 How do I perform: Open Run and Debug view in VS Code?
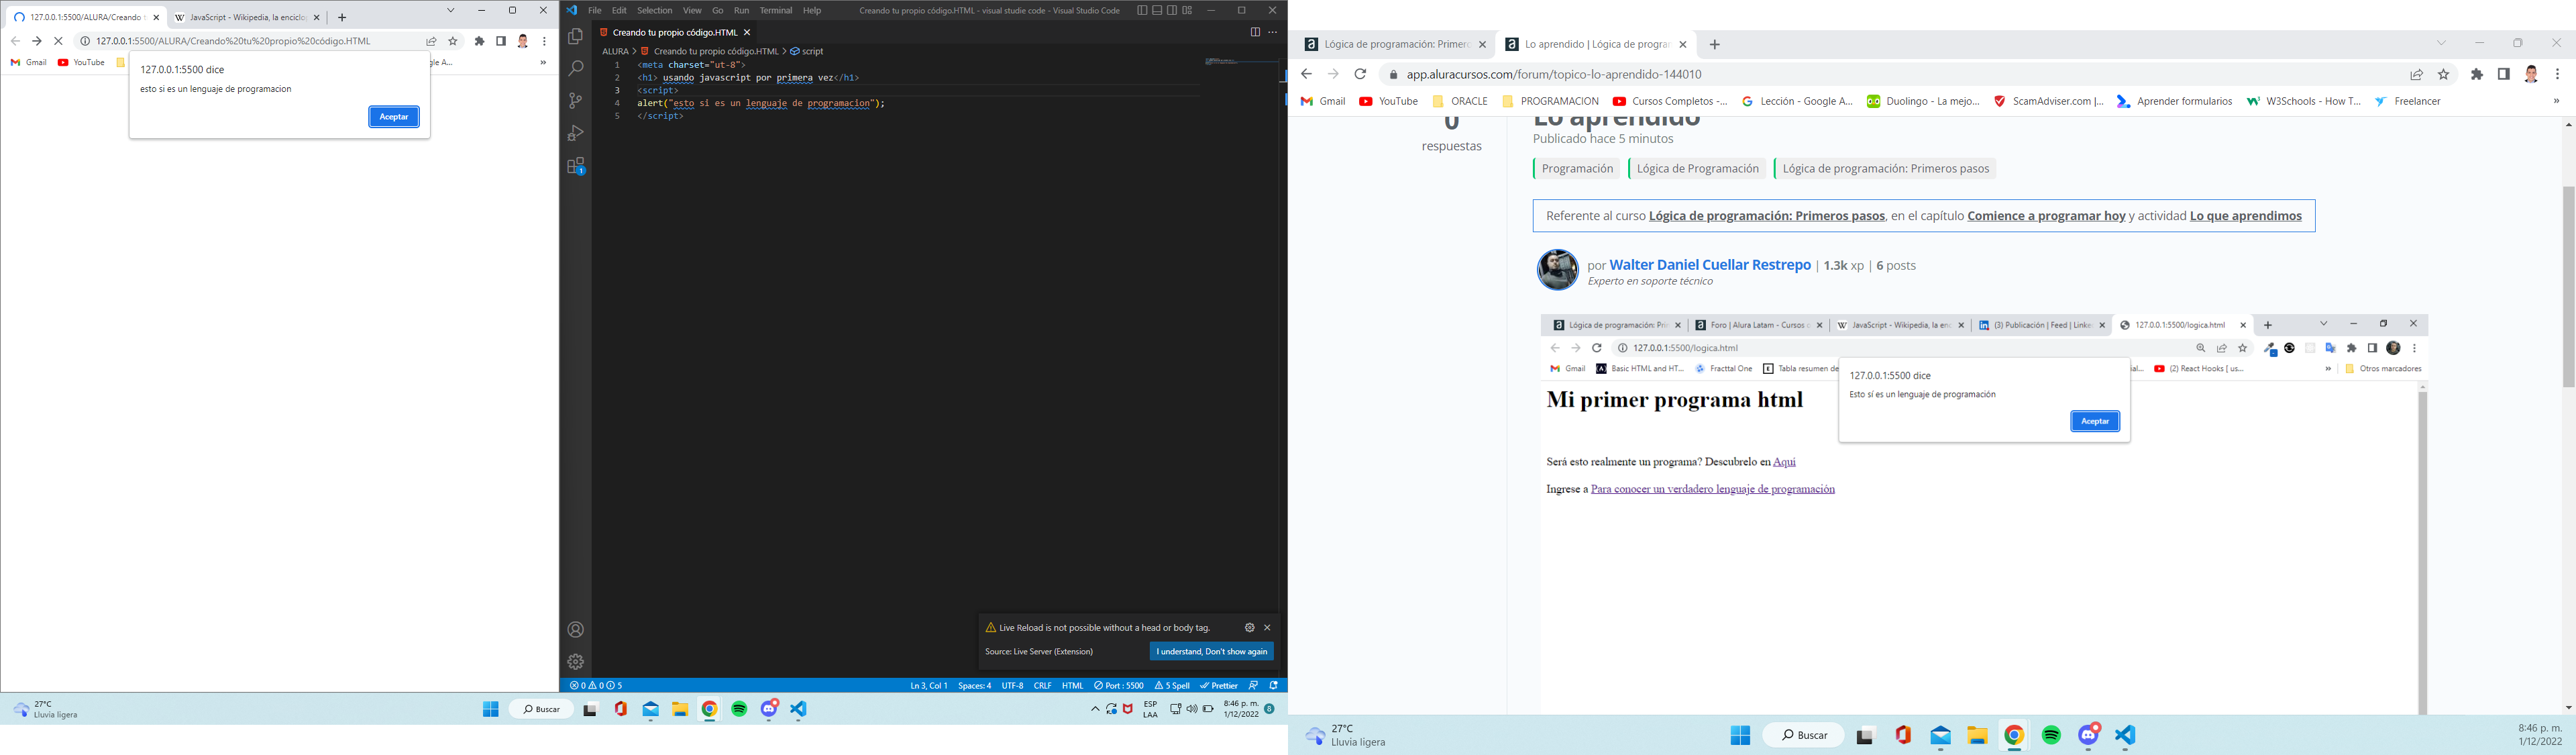tap(575, 133)
